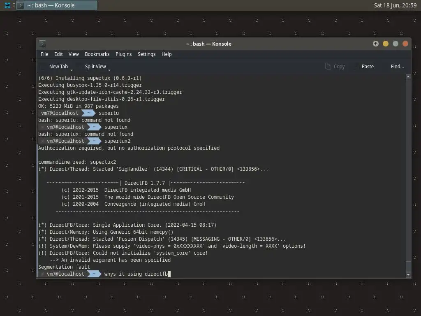Click the 'whys it using directfb' command text
The width and height of the screenshot is (421, 316).
pos(136,274)
